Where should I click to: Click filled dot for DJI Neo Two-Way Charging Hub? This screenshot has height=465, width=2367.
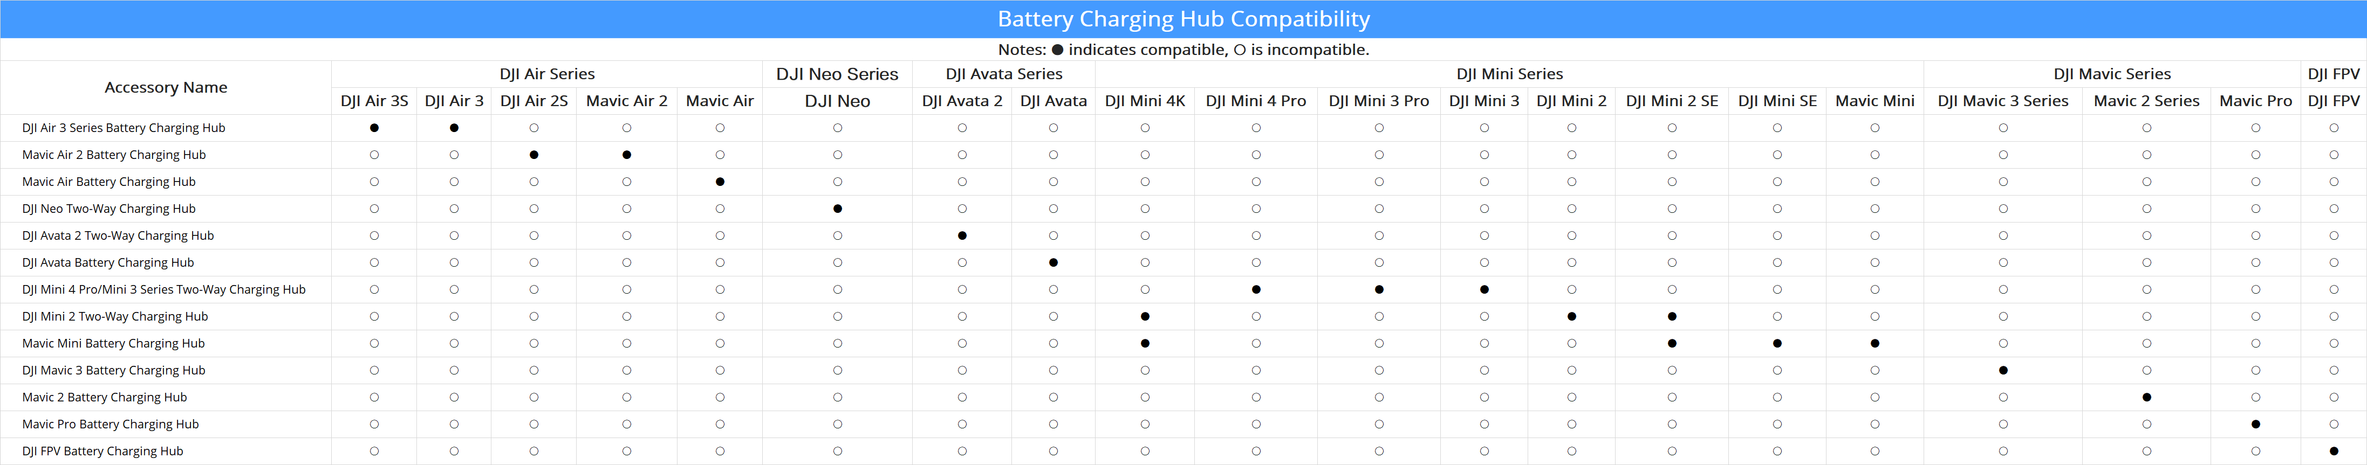837,208
